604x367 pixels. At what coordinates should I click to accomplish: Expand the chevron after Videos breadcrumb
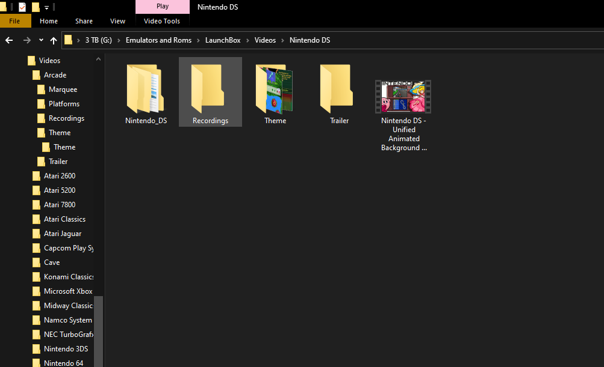283,40
